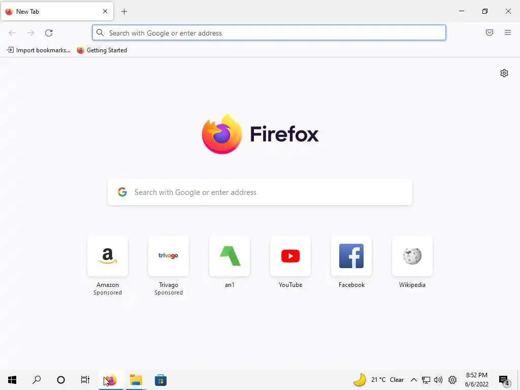Focus the address bar search field

click(269, 33)
